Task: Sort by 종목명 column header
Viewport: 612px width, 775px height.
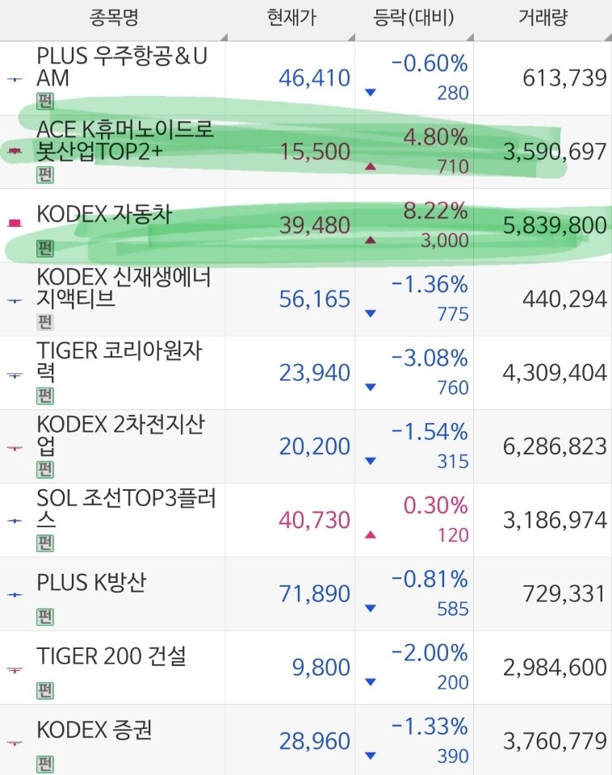Action: pyautogui.click(x=114, y=19)
